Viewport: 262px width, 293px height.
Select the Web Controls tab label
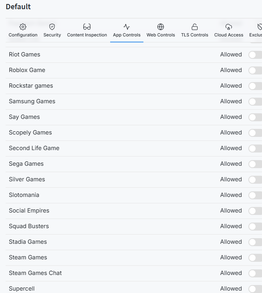point(161,35)
